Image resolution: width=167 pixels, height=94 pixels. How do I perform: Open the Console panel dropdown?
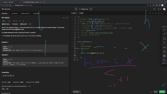click(76, 92)
